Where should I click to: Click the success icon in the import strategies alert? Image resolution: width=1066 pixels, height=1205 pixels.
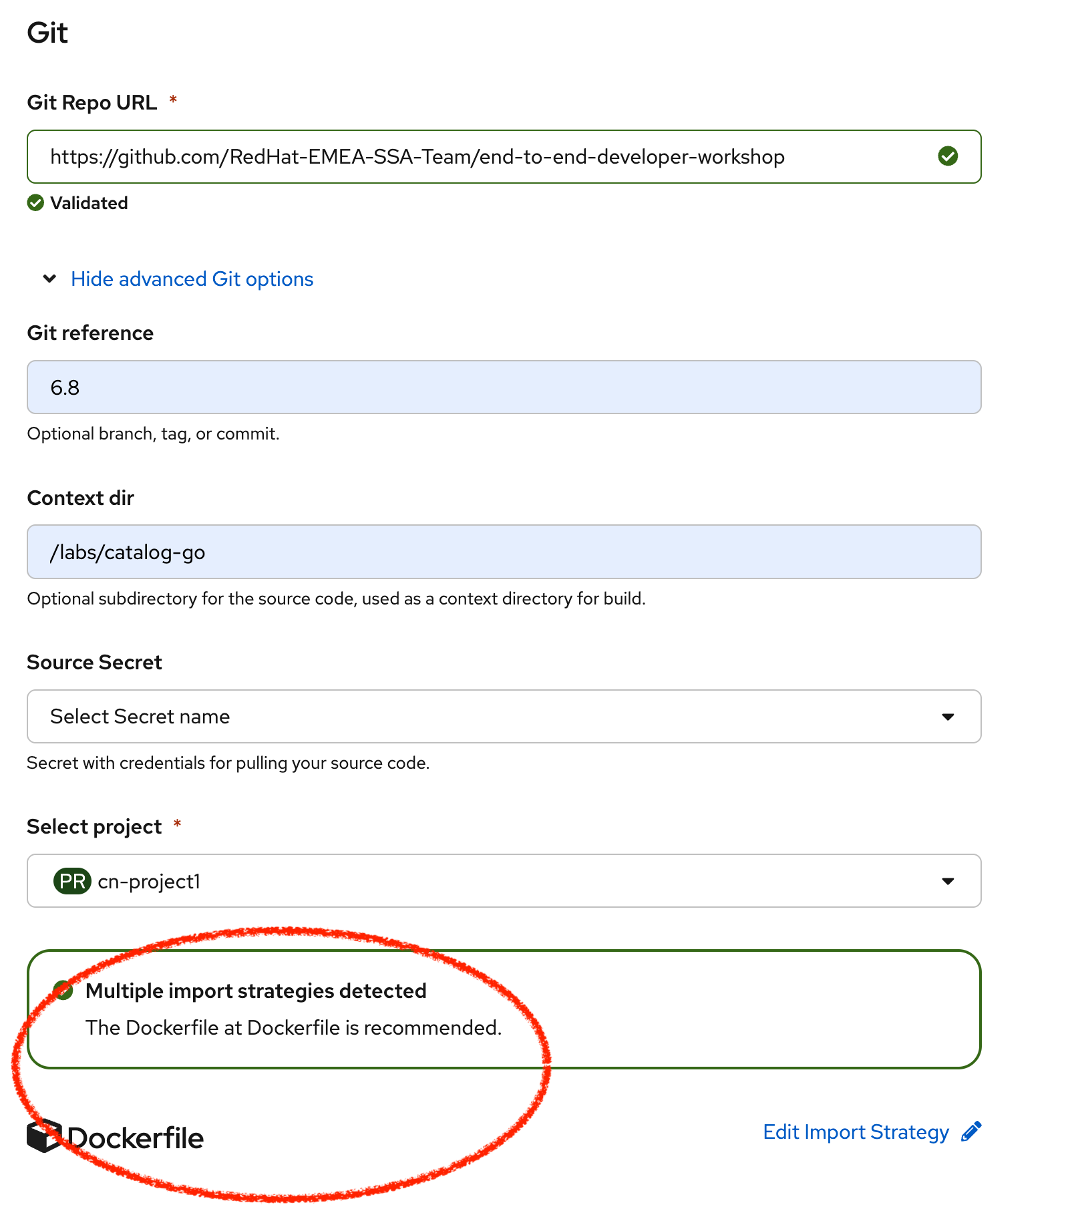click(64, 991)
